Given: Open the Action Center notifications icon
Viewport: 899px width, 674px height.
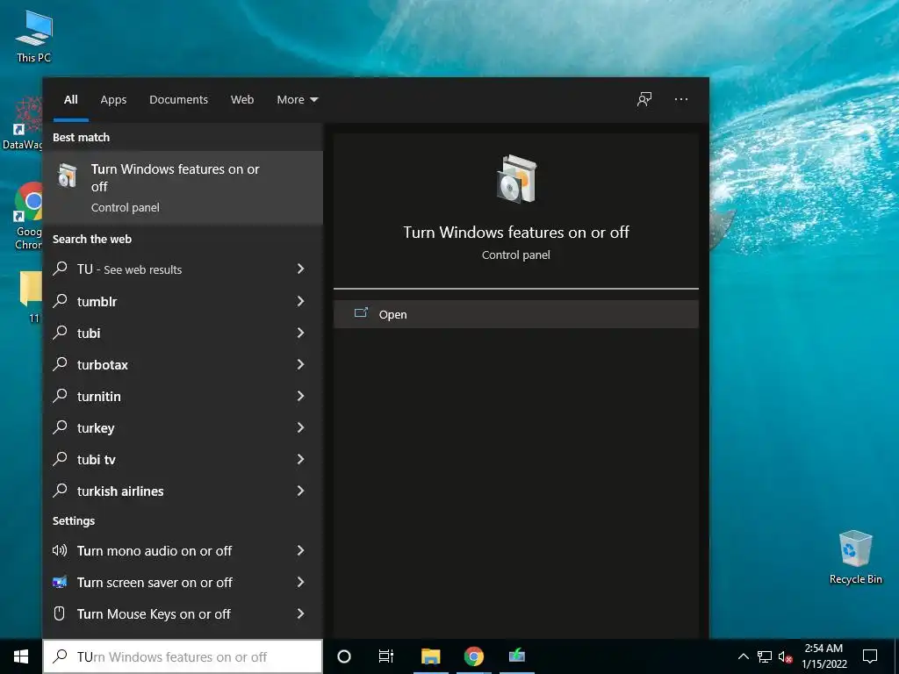Looking at the screenshot, I should (x=870, y=656).
